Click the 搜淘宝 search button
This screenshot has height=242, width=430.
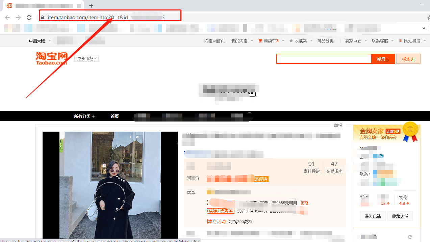tap(383, 59)
